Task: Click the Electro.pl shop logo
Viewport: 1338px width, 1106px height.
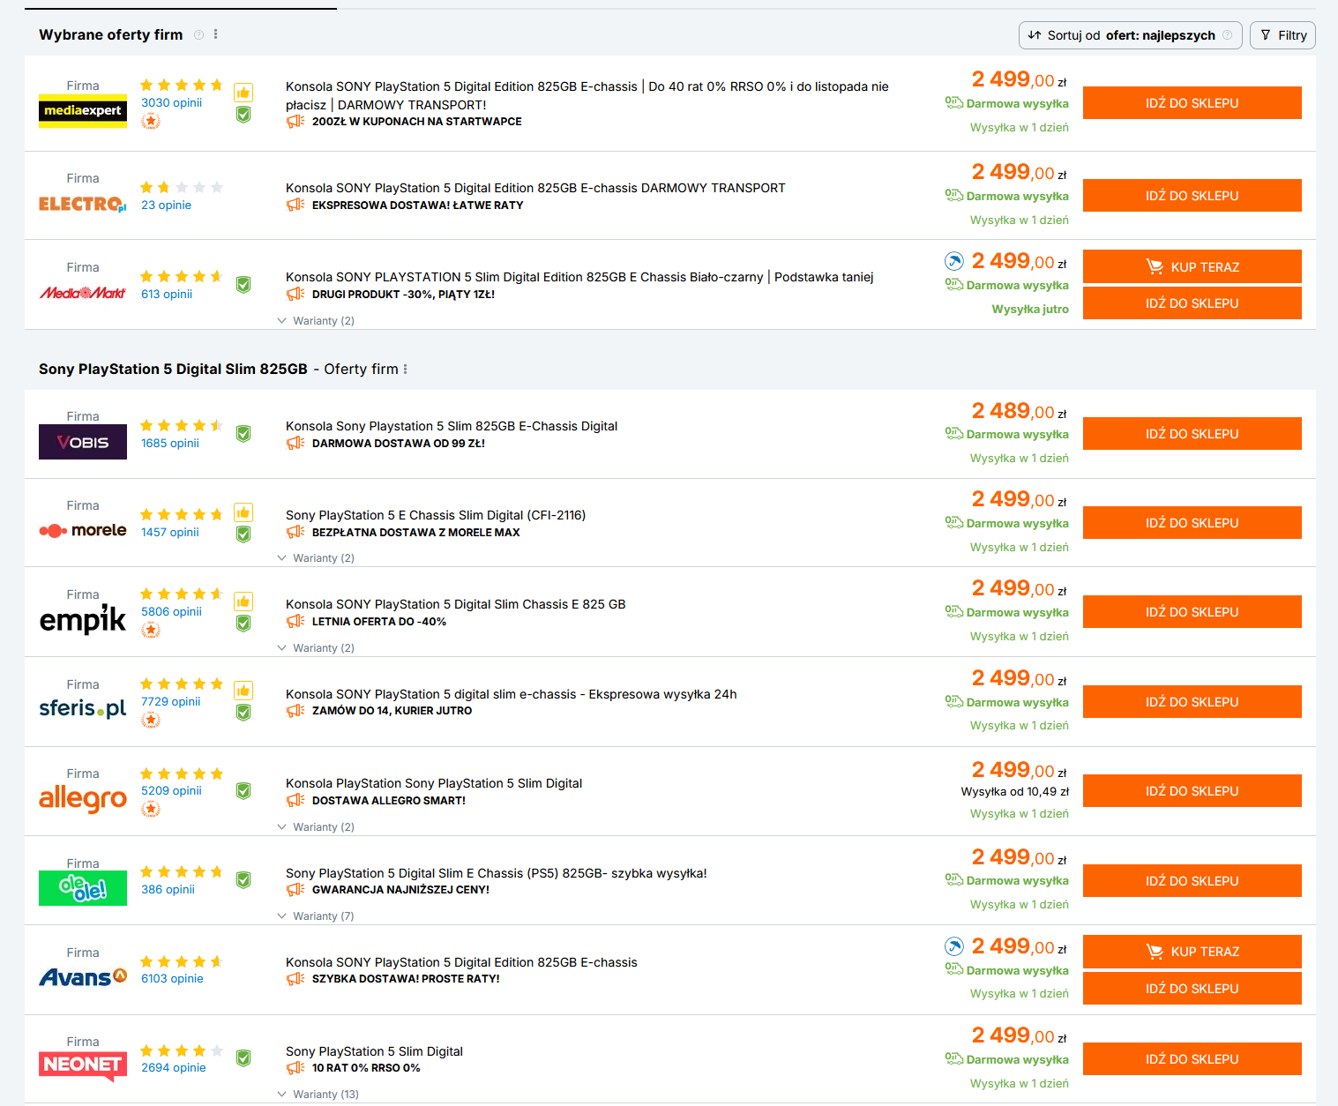Action: pyautogui.click(x=83, y=204)
